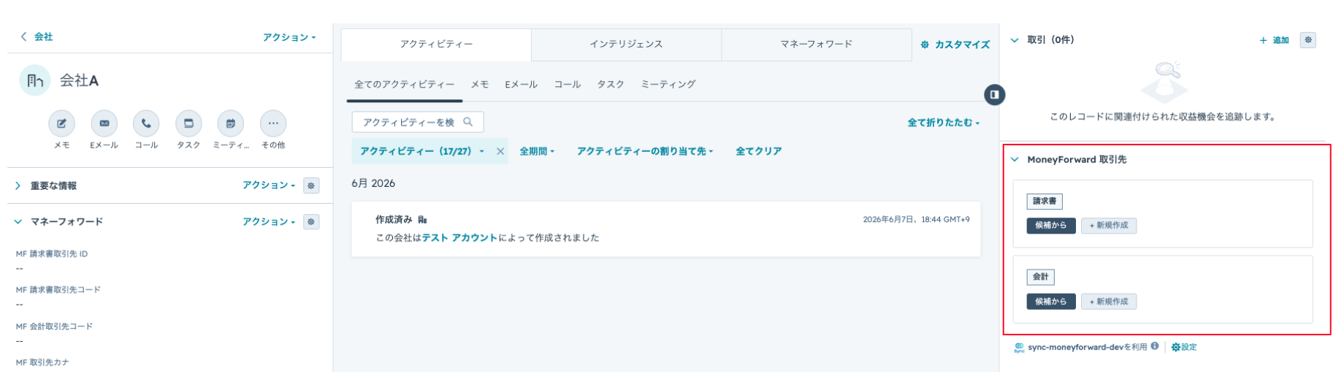1344x390 pixels.
Task: Select the タスク activity sub-tab
Action: click(x=610, y=85)
